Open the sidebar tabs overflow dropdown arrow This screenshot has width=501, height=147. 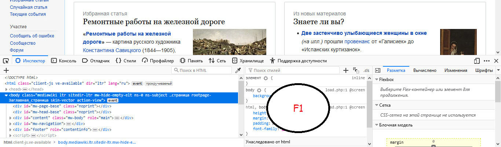[498, 70]
